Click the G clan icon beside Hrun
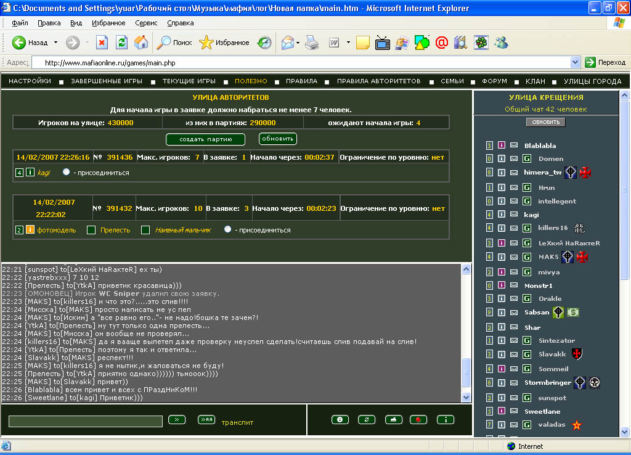Viewport: 631px width, 455px height. pyautogui.click(x=527, y=187)
